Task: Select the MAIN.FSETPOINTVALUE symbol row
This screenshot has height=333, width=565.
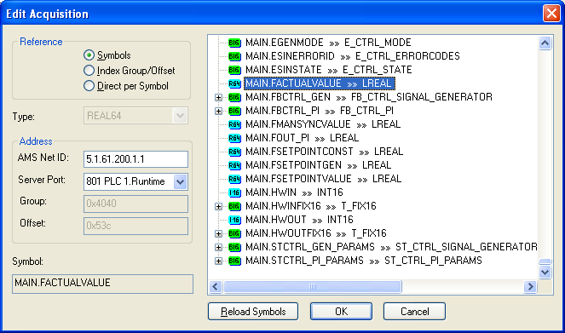Action: [323, 179]
